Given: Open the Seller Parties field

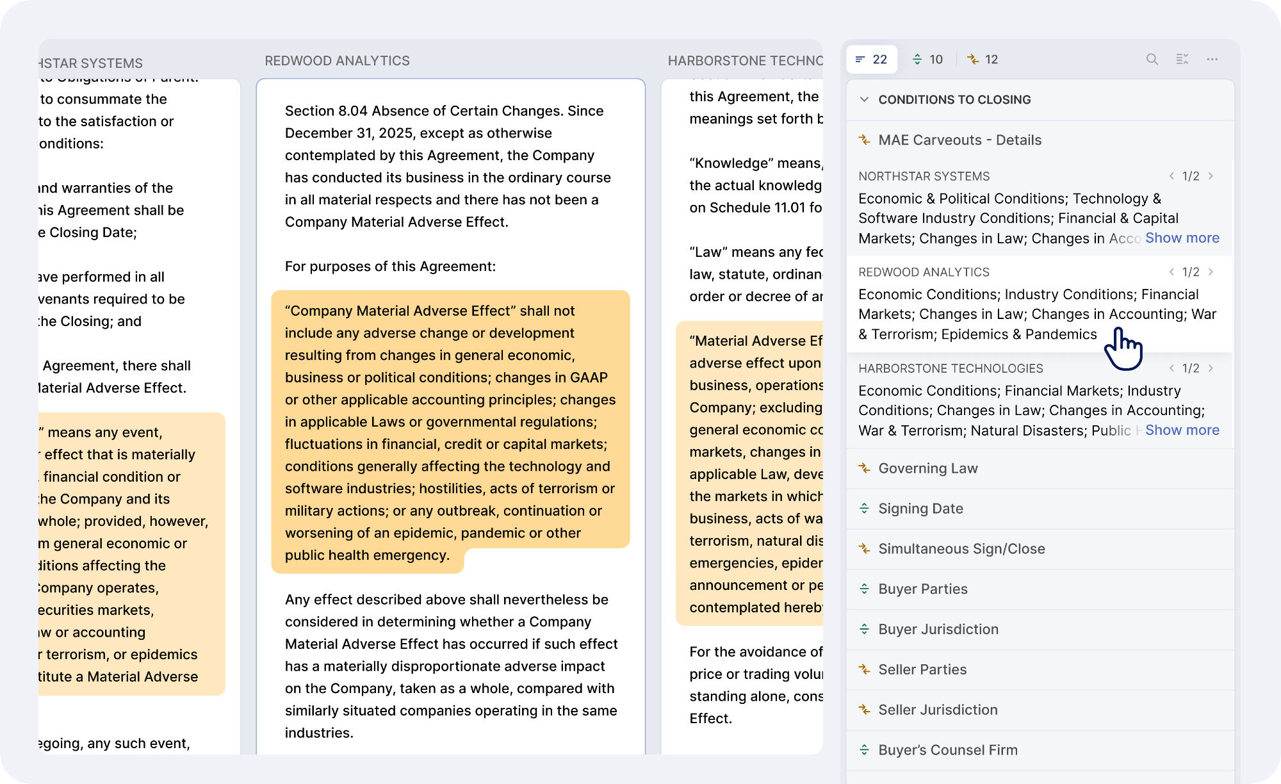Looking at the screenshot, I should 1040,670.
